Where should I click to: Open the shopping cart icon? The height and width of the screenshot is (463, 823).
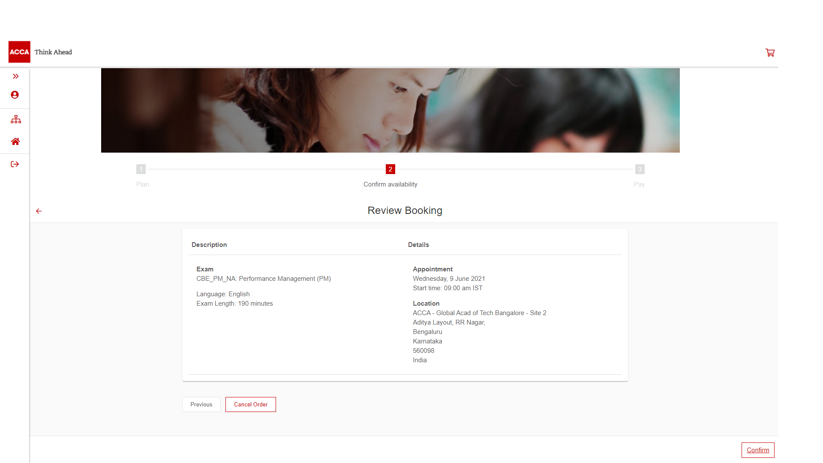pyautogui.click(x=770, y=52)
